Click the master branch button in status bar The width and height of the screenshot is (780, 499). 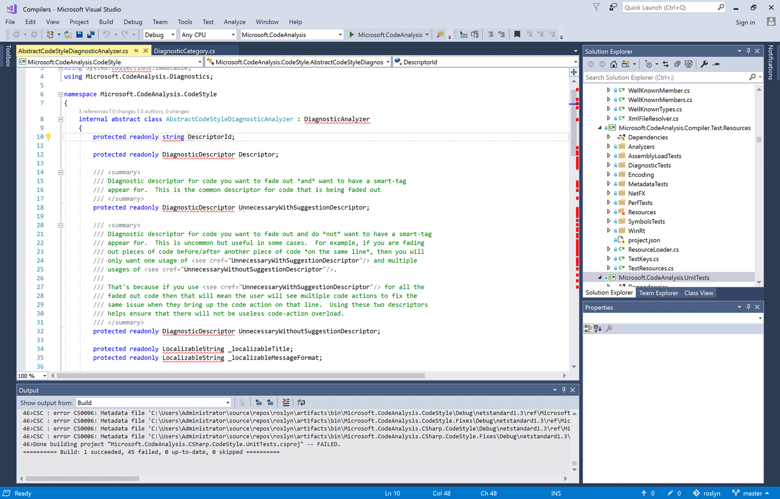click(750, 493)
